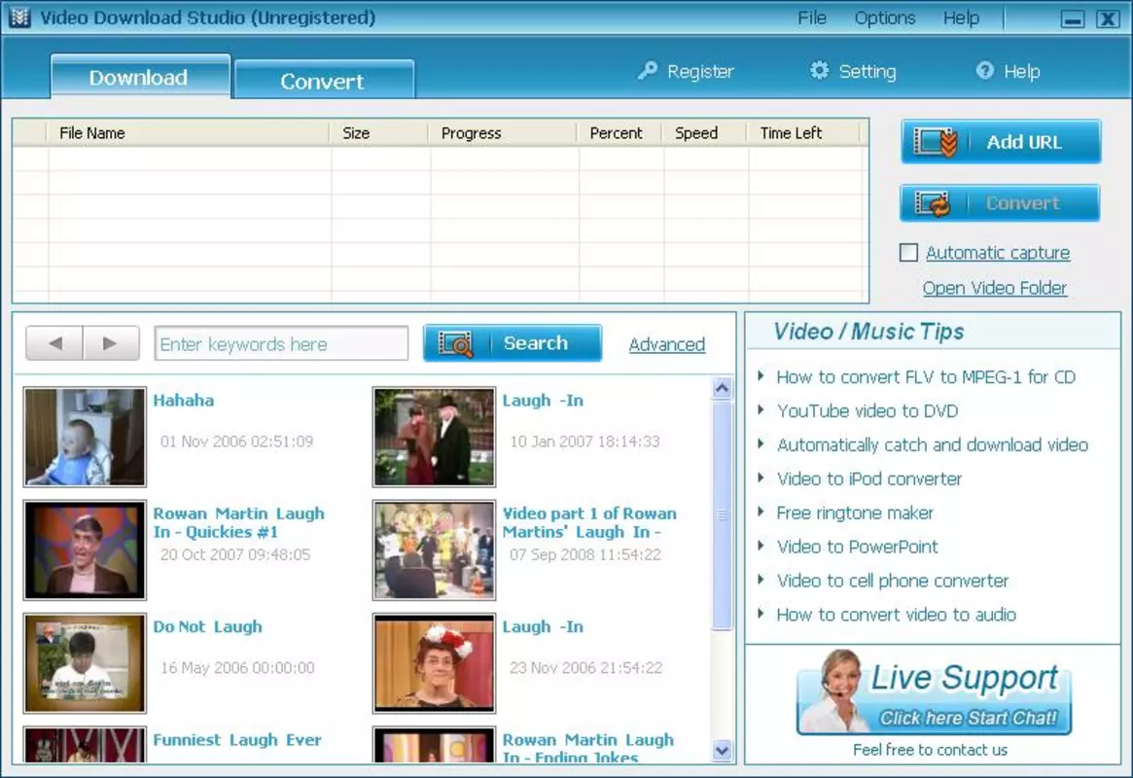Viewport: 1133px width, 778px height.
Task: Select the Laugh-In 10 Jan 2007 thumbnail
Action: pos(435,437)
